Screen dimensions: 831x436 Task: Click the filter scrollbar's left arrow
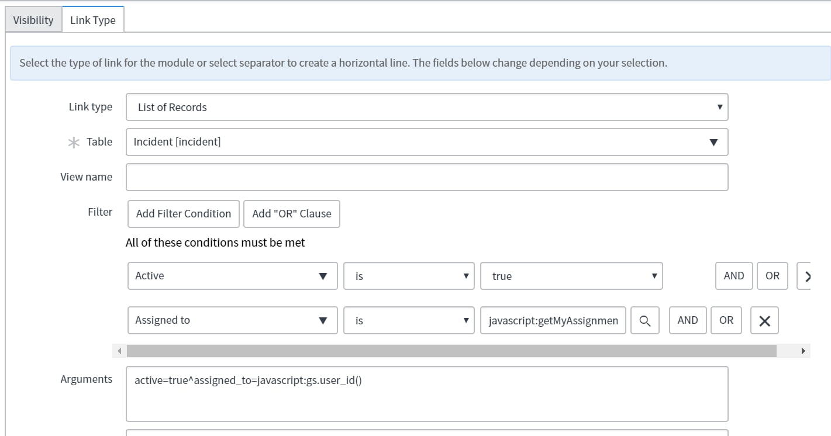(x=119, y=351)
